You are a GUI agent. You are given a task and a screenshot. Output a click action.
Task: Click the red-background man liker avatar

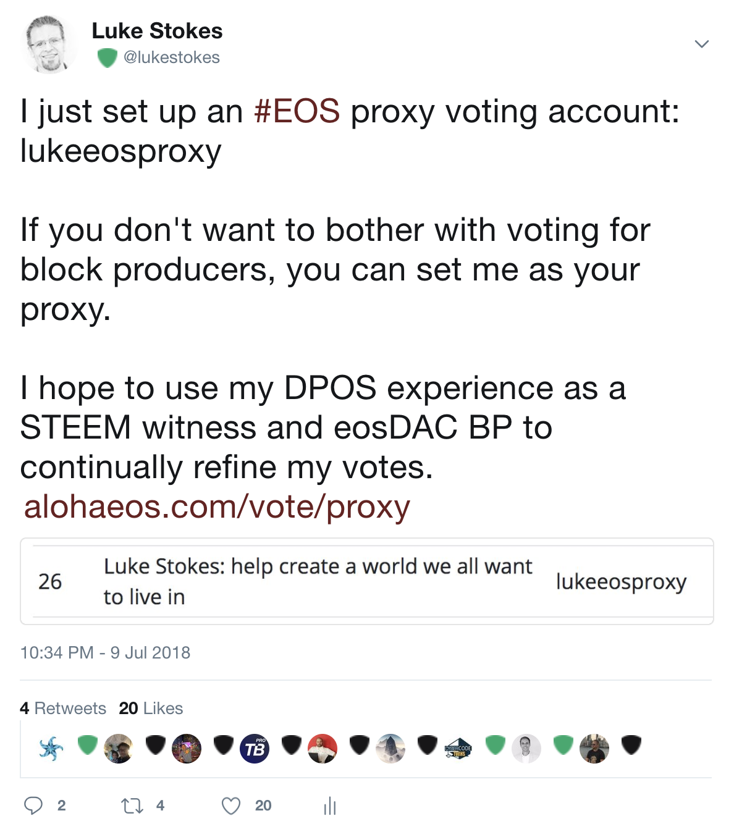[x=323, y=749]
